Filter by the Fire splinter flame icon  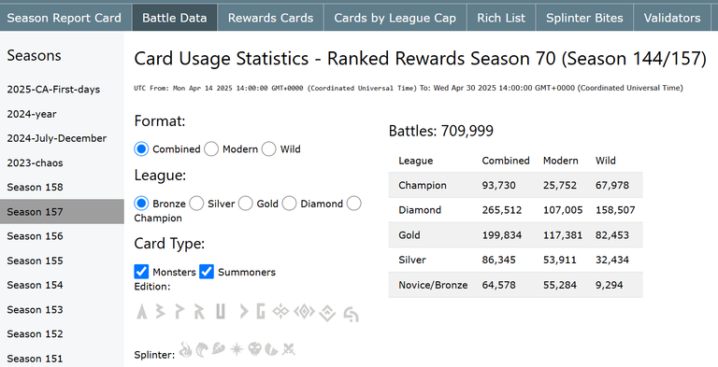pyautogui.click(x=185, y=349)
